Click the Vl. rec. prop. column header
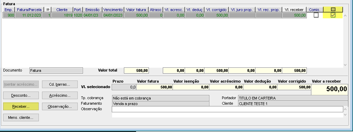 pyautogui.click(x=269, y=10)
